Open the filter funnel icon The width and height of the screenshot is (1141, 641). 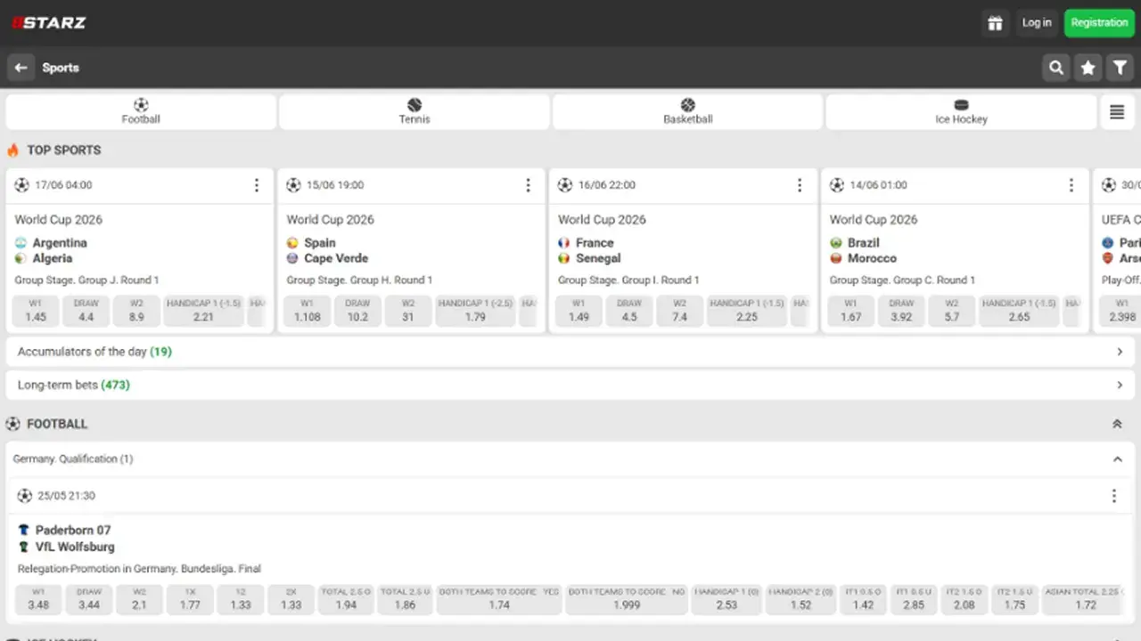[1120, 68]
